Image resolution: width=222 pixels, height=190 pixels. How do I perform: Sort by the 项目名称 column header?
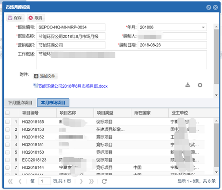(x=75, y=113)
